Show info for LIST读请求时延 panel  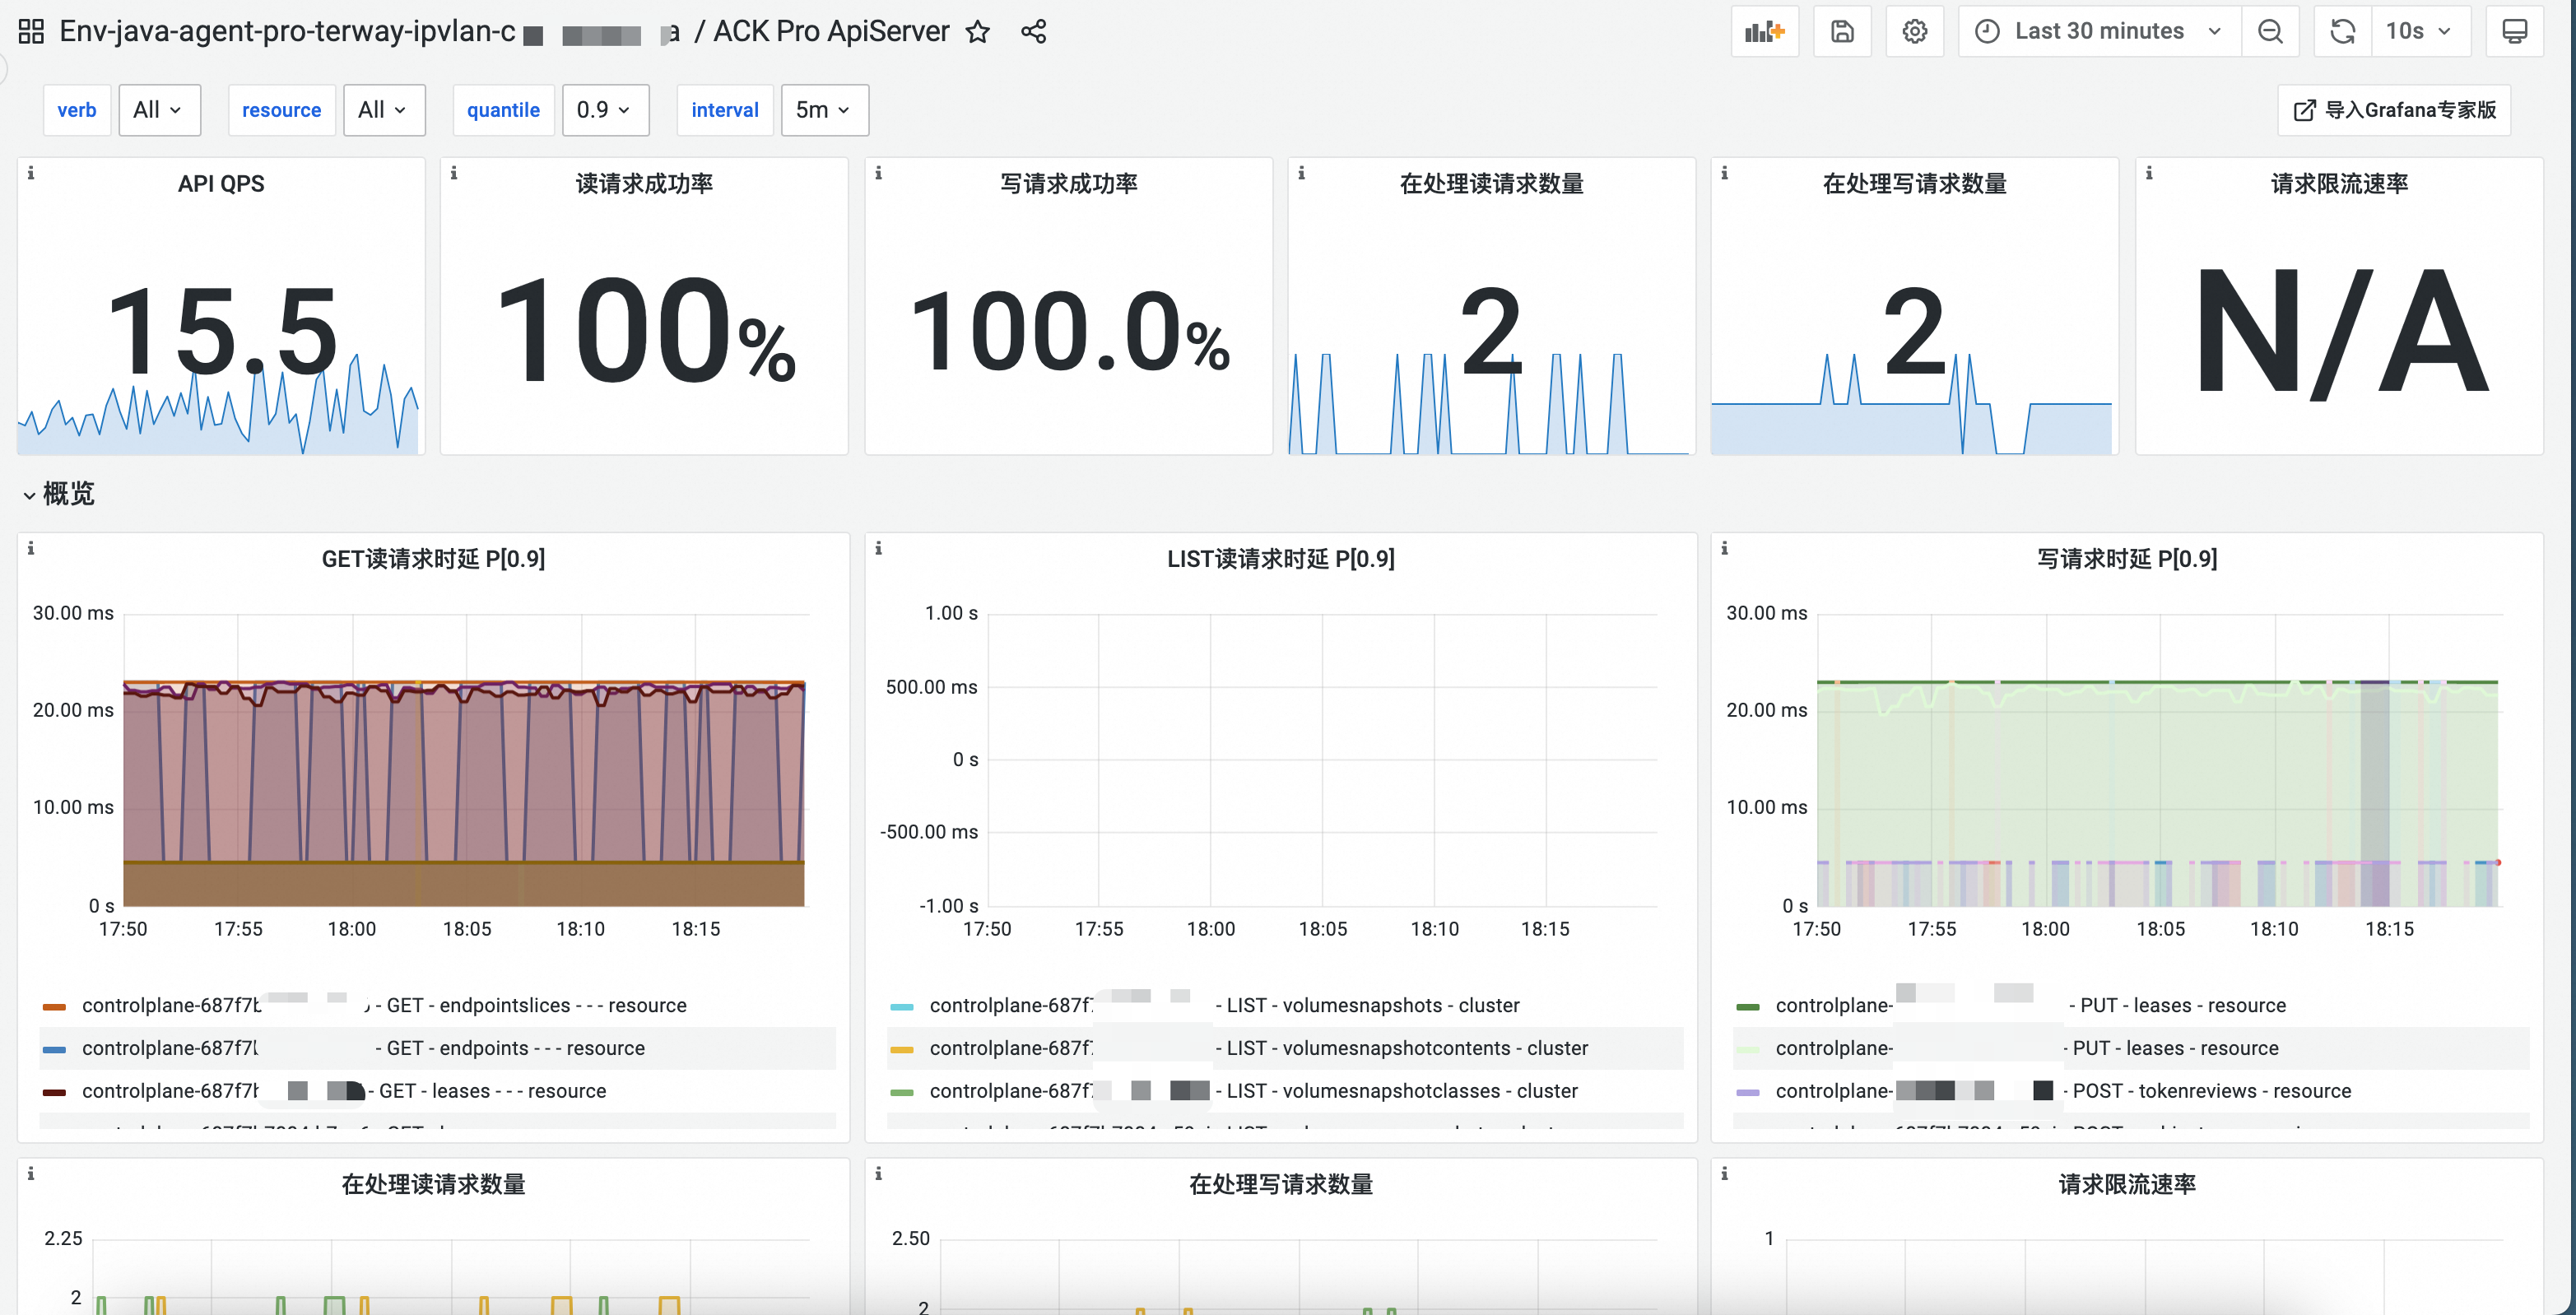click(878, 548)
